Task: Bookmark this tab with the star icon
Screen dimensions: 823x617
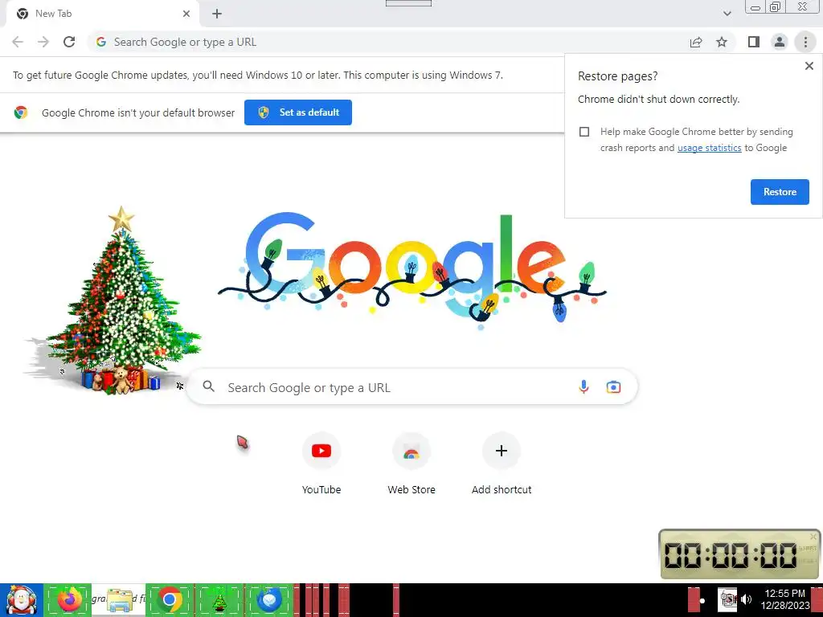Action: 722,42
